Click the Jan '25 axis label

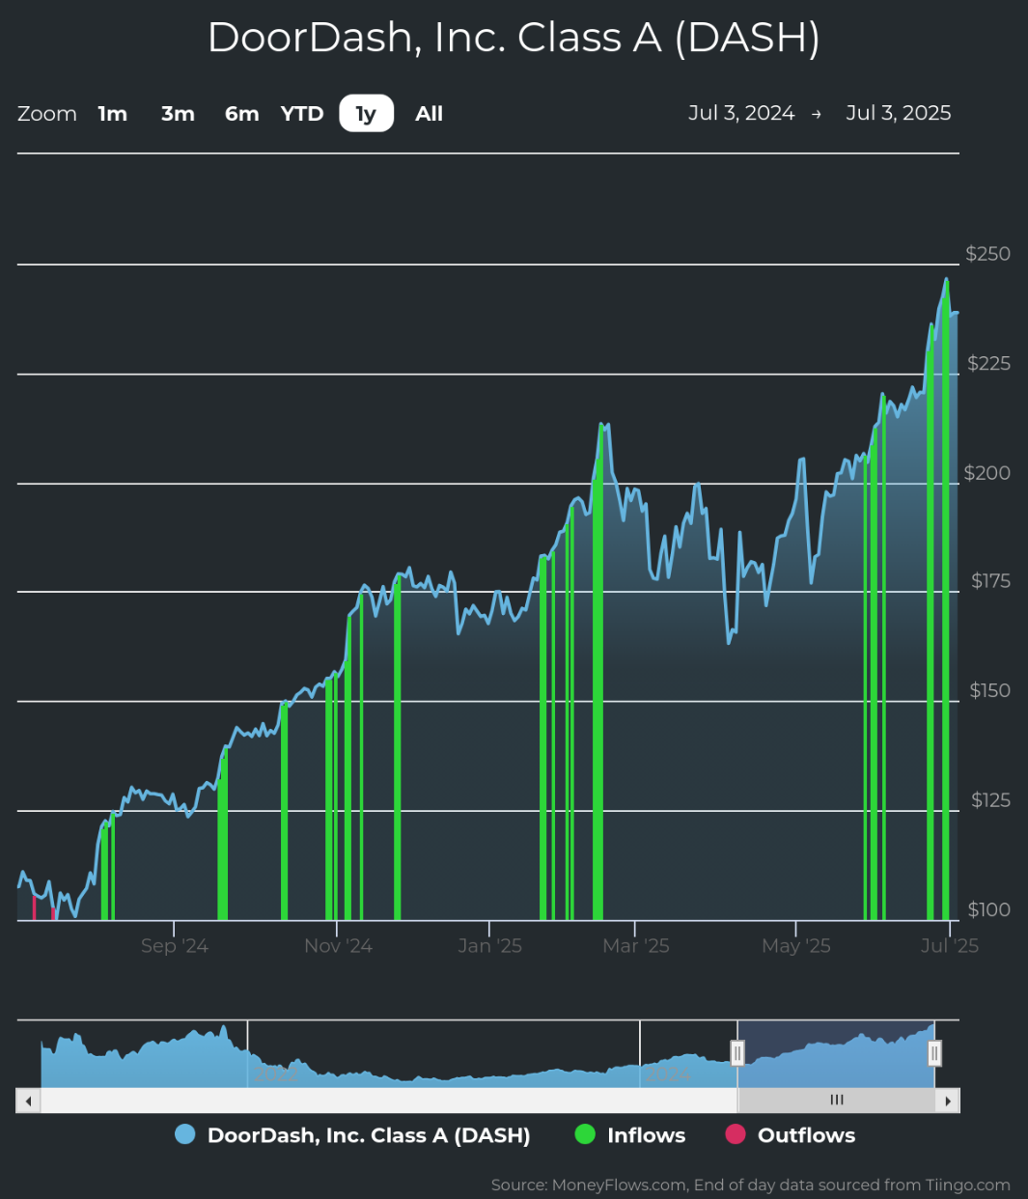point(489,946)
